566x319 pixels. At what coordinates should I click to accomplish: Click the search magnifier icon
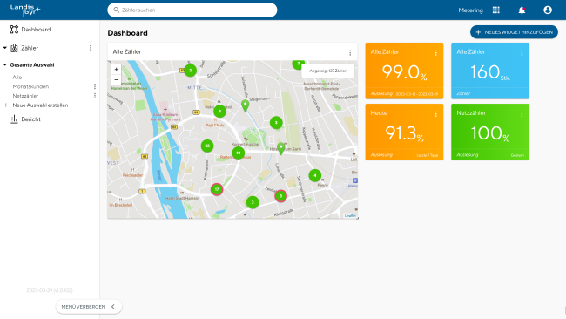pos(116,10)
